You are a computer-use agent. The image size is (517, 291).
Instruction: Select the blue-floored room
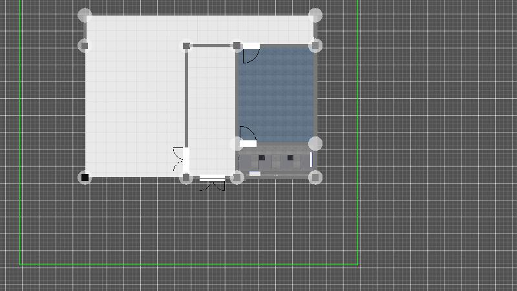click(277, 94)
